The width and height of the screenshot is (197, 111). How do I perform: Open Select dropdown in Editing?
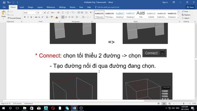click(186, 18)
